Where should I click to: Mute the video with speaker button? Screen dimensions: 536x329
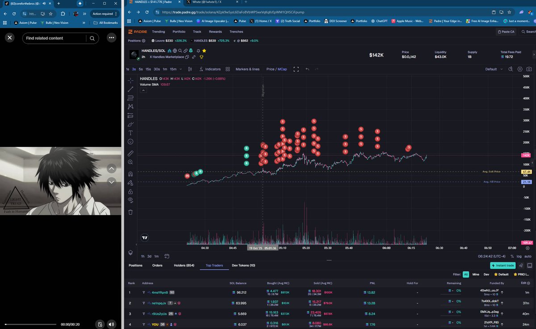pyautogui.click(x=111, y=324)
